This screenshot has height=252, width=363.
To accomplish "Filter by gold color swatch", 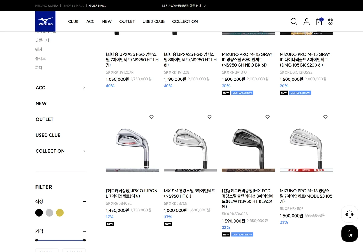I will pos(60,213).
